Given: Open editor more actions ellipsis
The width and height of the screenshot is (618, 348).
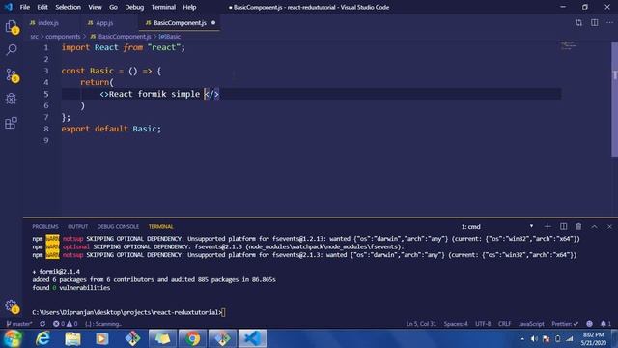Looking at the screenshot, I should tap(609, 23).
